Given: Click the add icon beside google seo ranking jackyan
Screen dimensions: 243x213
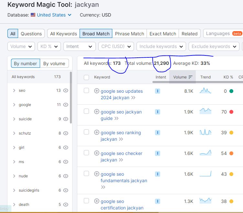Looking at the screenshot, I should pos(96,132).
